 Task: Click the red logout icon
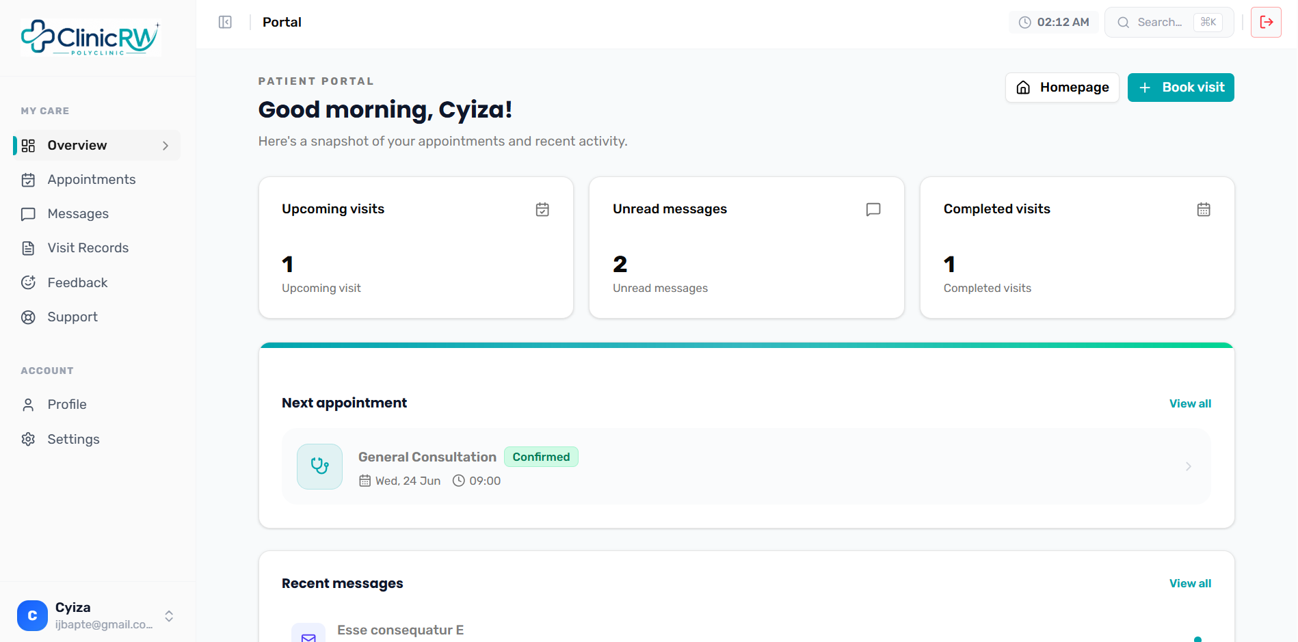pyautogui.click(x=1266, y=22)
